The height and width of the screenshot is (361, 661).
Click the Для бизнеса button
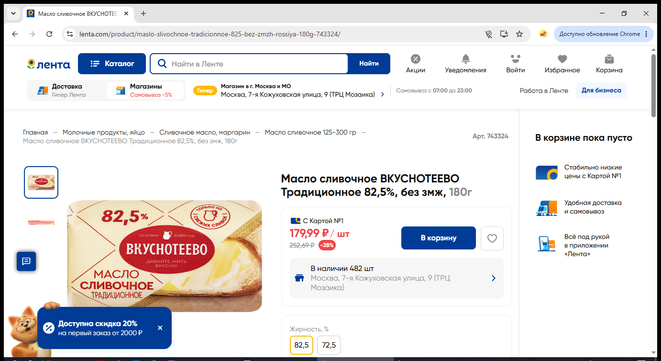tap(601, 90)
